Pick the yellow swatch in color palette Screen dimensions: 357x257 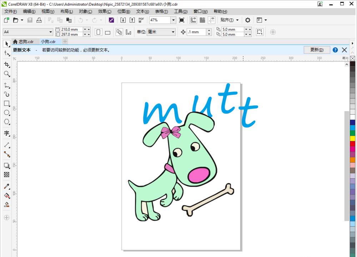coord(352,138)
